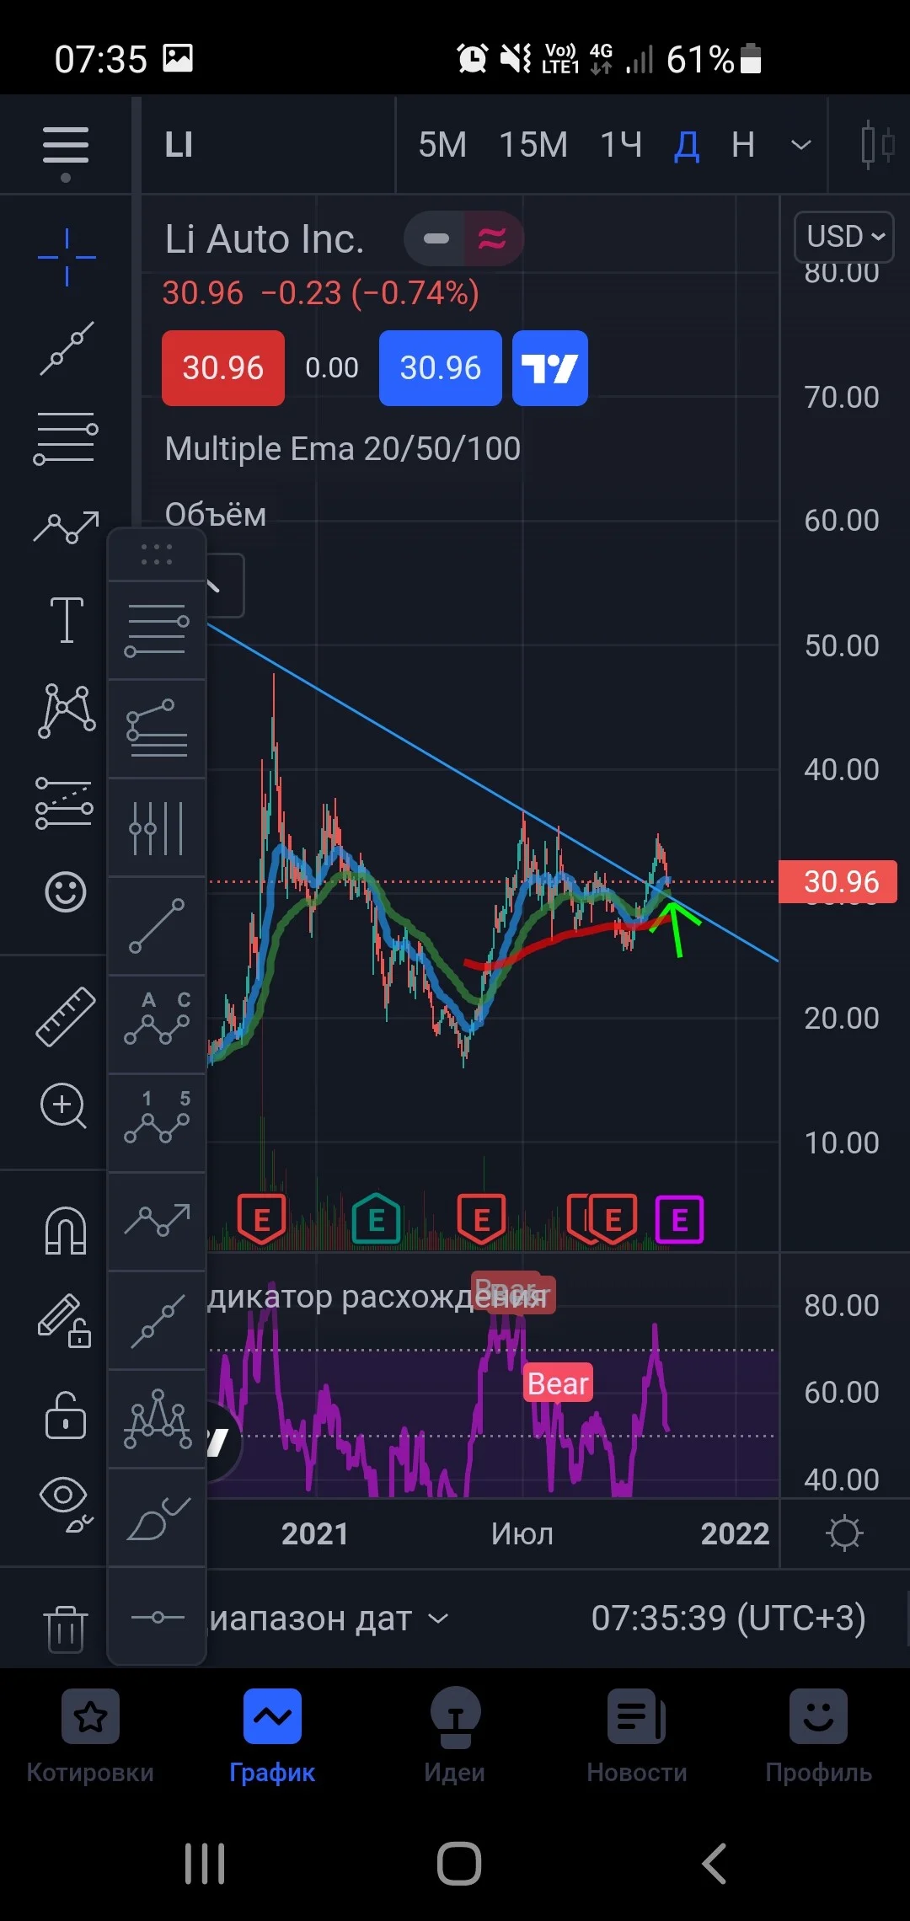Open the Объём volume indicator legend
This screenshot has width=910, height=1921.
coord(216,514)
